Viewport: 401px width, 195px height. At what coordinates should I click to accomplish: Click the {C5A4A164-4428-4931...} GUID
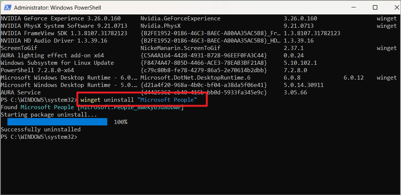[x=204, y=56]
